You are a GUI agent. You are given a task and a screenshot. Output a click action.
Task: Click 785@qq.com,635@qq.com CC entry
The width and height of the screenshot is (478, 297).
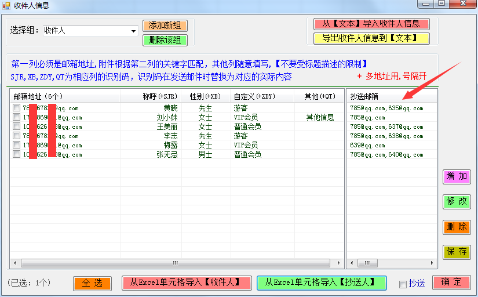386,108
